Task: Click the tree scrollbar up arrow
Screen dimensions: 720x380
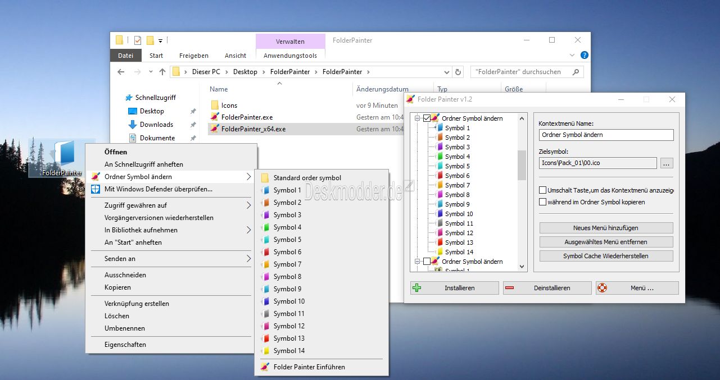Action: pyautogui.click(x=522, y=118)
